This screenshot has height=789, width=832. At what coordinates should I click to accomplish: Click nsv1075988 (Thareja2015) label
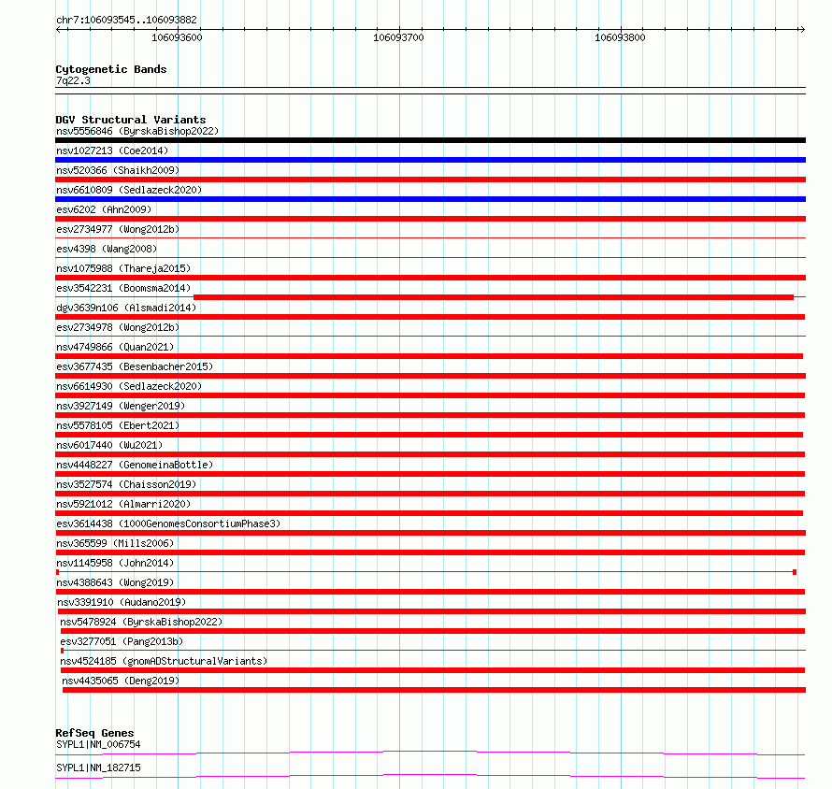click(123, 268)
